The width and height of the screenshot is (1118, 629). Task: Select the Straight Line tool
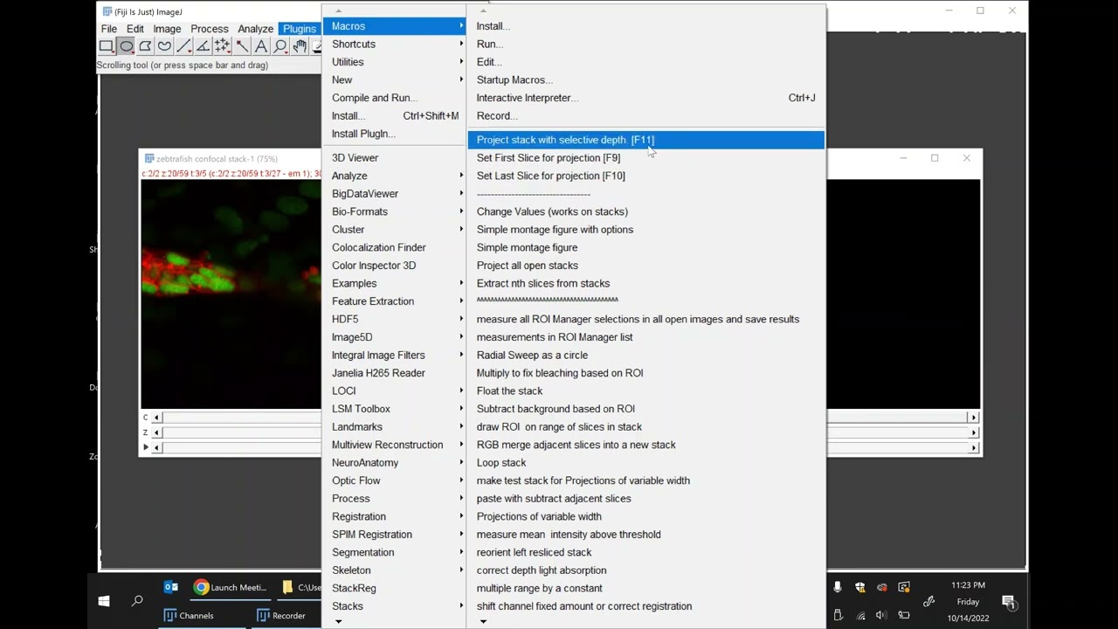(183, 46)
